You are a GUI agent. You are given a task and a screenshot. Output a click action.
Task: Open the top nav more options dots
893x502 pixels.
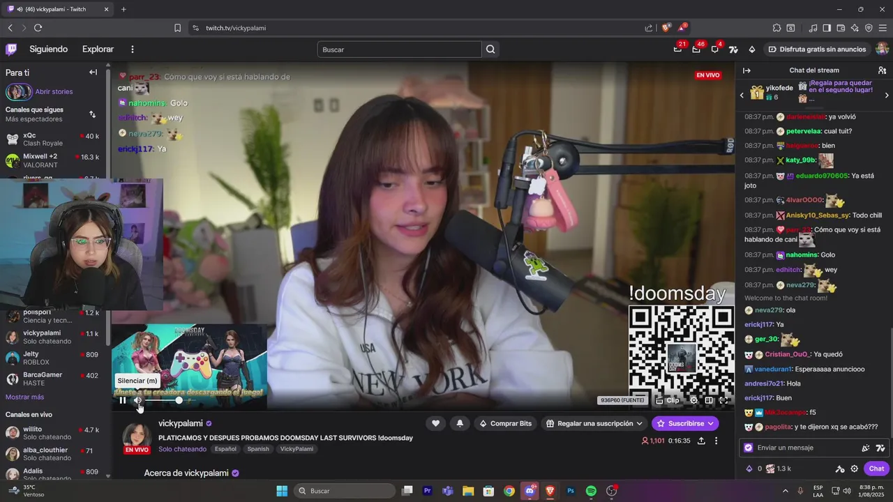tap(133, 49)
